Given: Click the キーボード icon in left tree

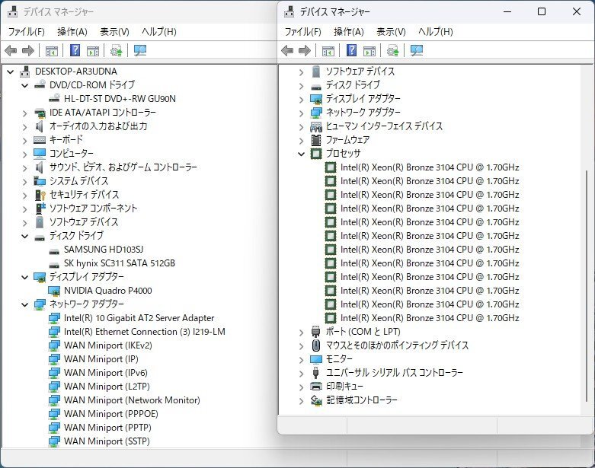Looking at the screenshot, I should point(40,140).
